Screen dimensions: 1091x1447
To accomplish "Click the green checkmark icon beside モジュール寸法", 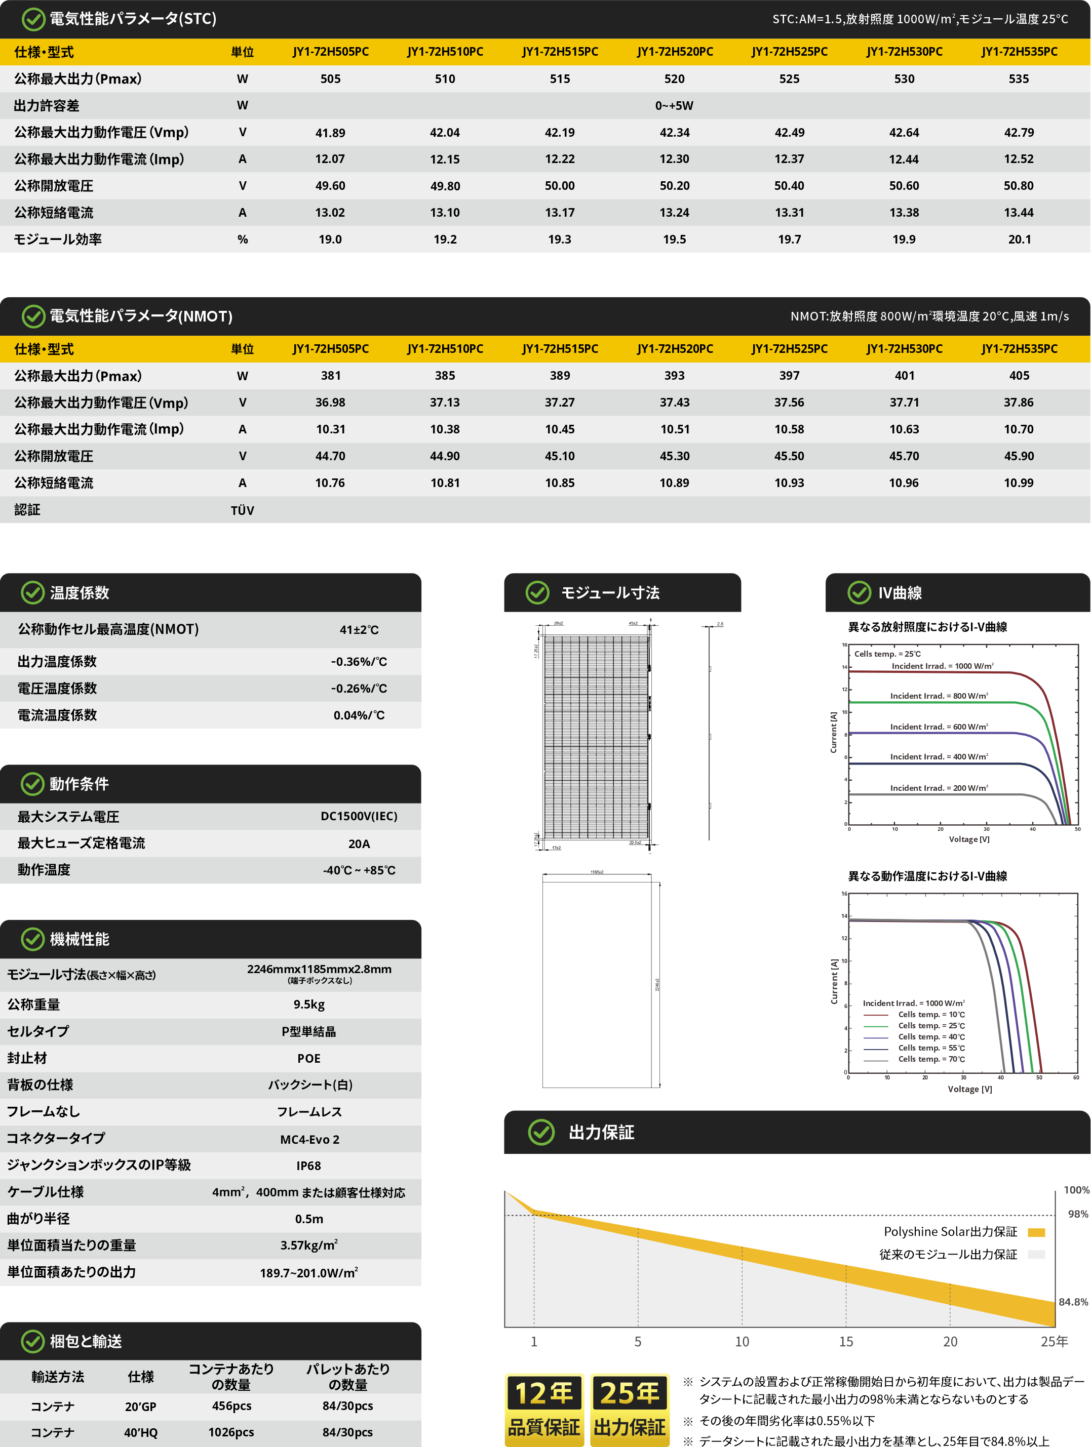I will pyautogui.click(x=537, y=593).
